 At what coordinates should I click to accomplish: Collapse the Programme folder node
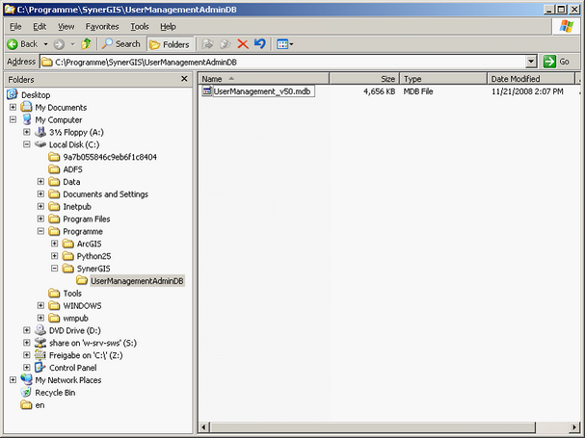click(40, 231)
